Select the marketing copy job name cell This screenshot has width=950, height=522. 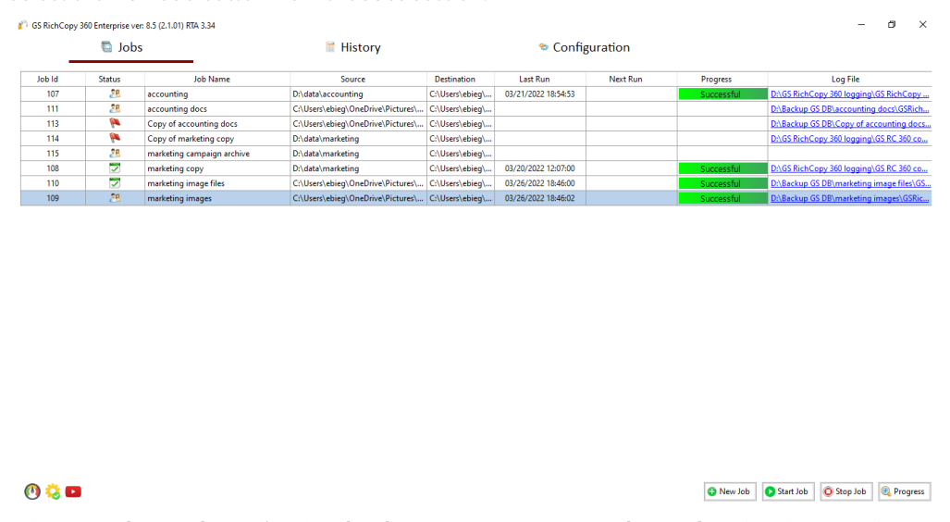coord(216,168)
